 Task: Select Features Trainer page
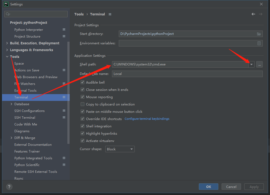pyautogui.click(x=27, y=151)
